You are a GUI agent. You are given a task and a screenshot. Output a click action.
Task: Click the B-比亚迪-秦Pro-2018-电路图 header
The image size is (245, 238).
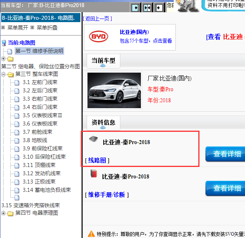pyautogui.click(x=41, y=18)
